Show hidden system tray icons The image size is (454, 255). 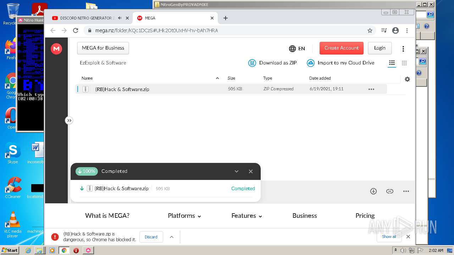coord(396,250)
